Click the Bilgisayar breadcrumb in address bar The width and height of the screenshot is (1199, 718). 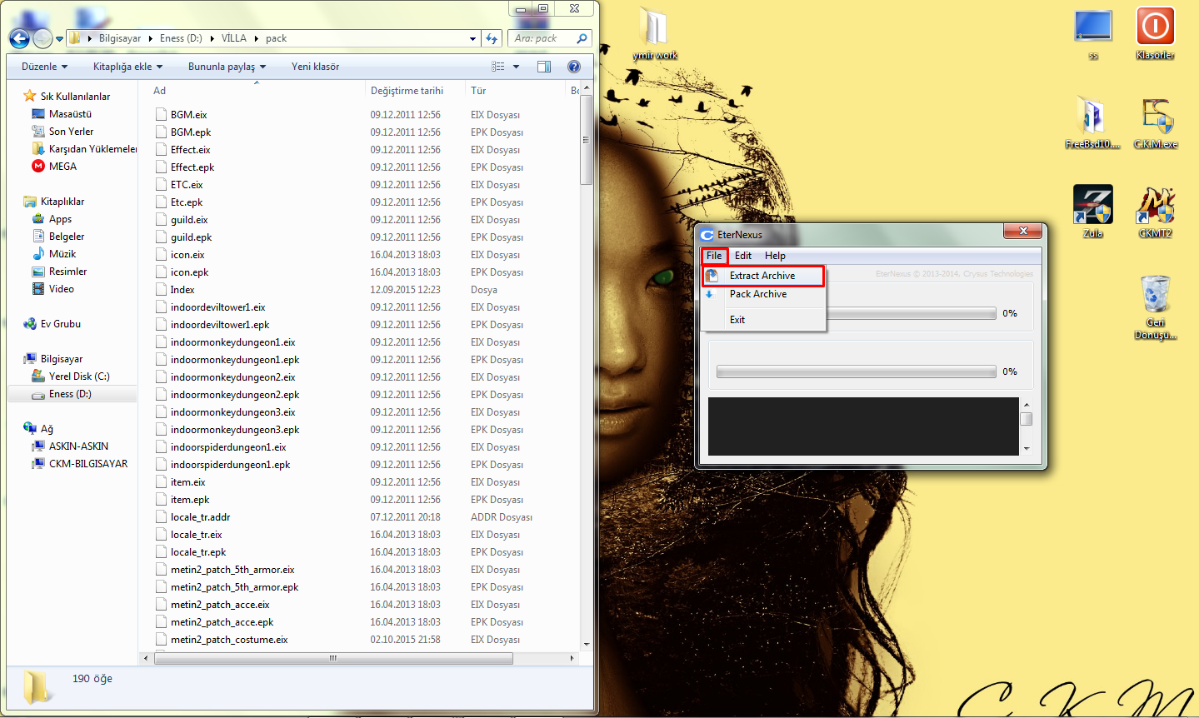click(x=120, y=38)
